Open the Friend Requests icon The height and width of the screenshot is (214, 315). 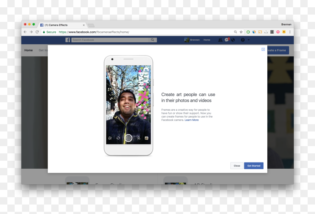[220, 40]
